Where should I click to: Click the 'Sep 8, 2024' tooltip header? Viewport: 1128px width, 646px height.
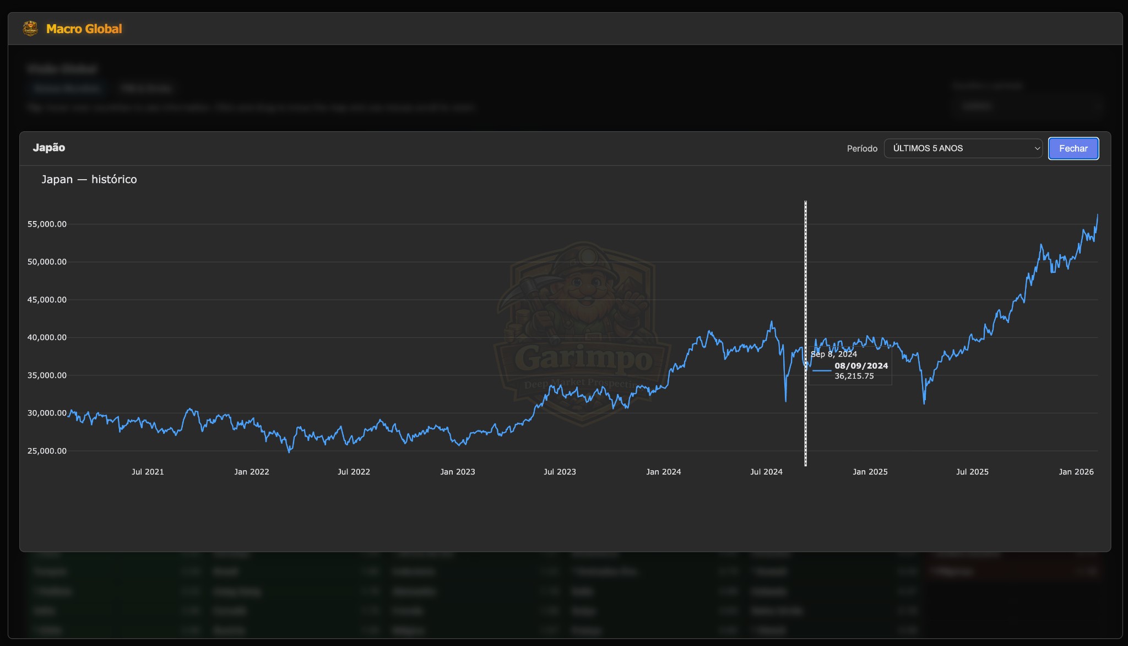(834, 354)
